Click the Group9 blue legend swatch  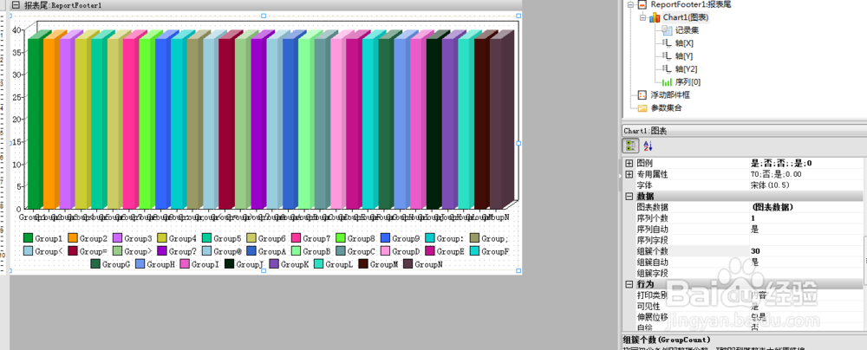[386, 238]
